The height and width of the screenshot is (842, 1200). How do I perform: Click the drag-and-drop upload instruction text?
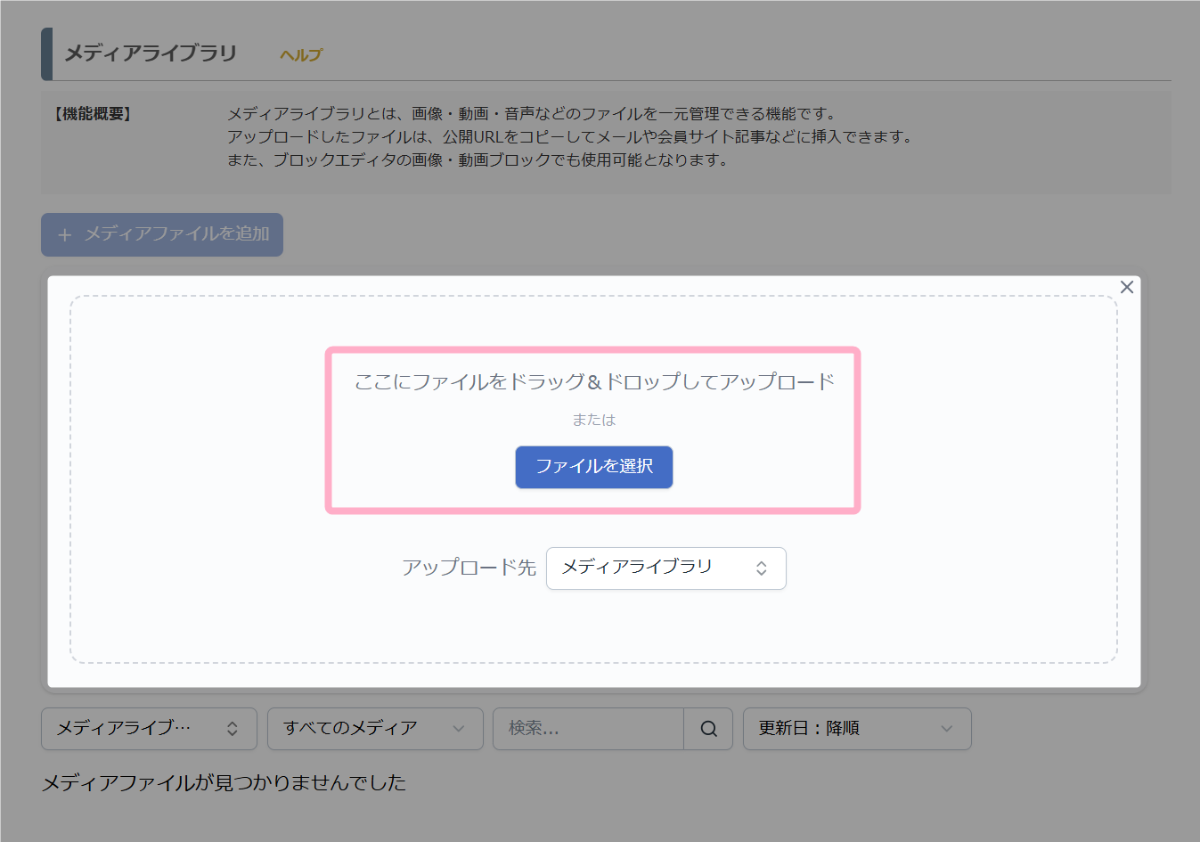point(593,382)
